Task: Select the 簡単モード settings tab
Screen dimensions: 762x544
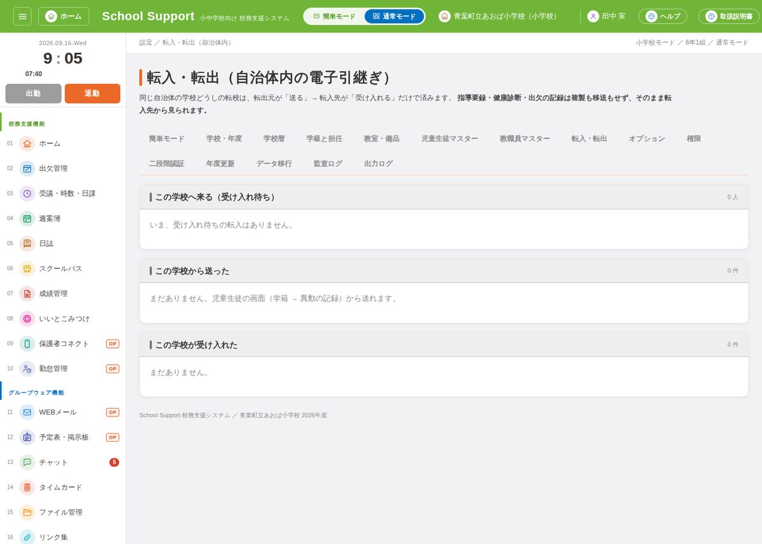Action: [x=166, y=138]
